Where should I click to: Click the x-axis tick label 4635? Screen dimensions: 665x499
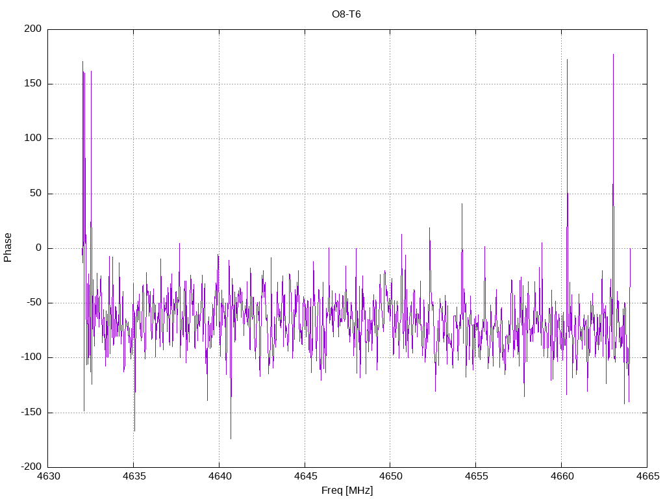(134, 476)
